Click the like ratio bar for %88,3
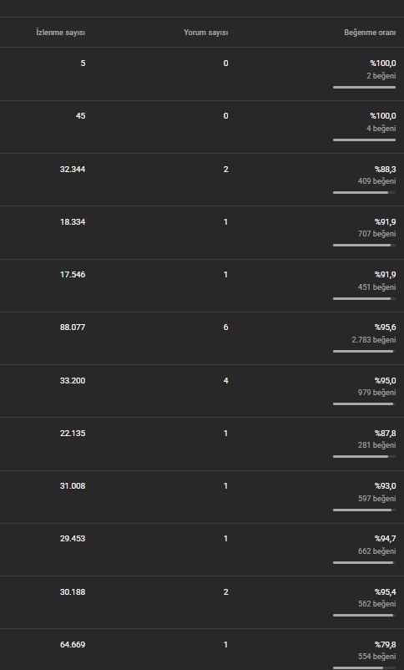This screenshot has height=670, width=404. [x=364, y=193]
